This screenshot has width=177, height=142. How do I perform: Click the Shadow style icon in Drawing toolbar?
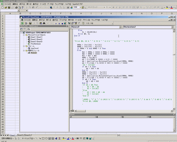click(x=87, y=138)
